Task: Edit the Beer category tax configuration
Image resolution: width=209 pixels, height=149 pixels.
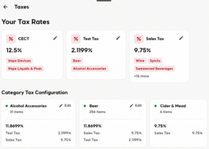Action: pos(136,106)
